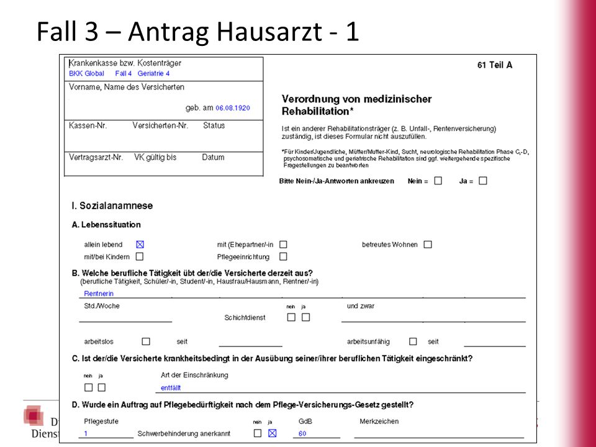
Task: Click the footnote starting '*Für Kinder/Jugendliche'
Action: [405, 158]
